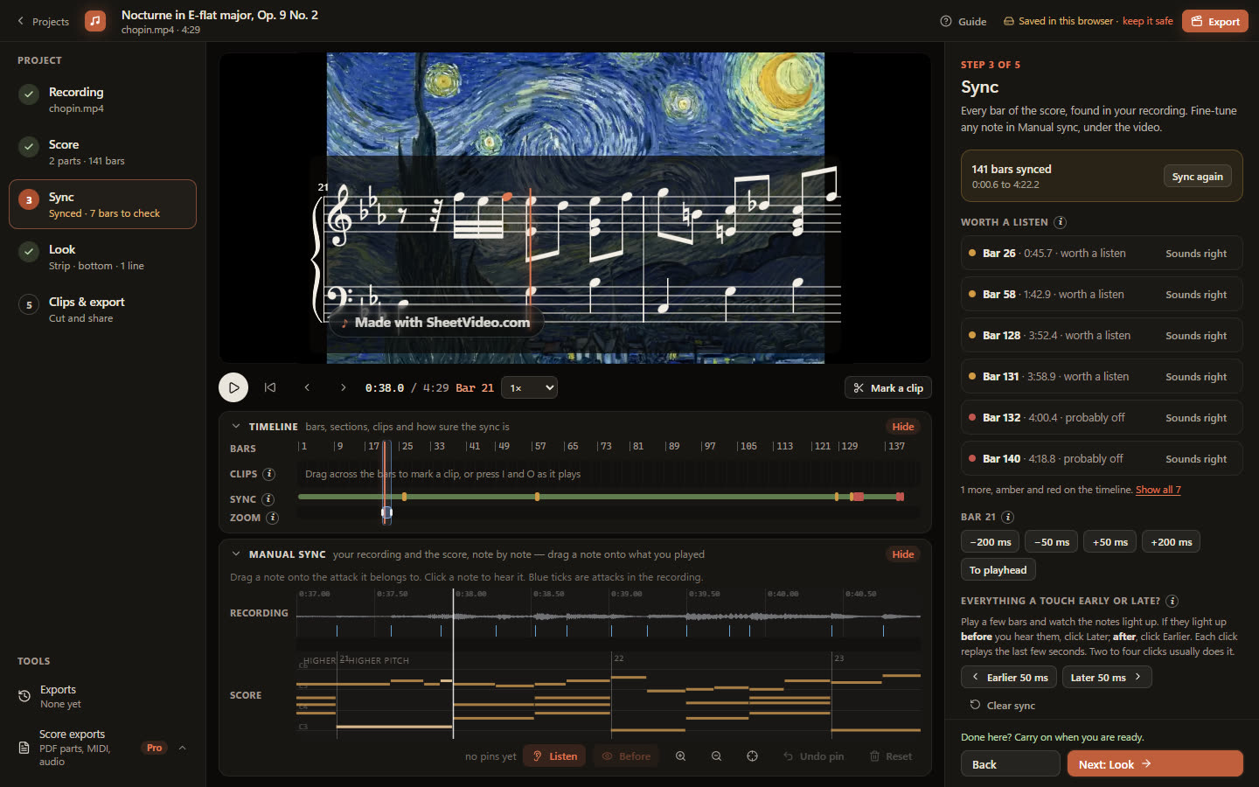Toggle Listen mode

554,756
